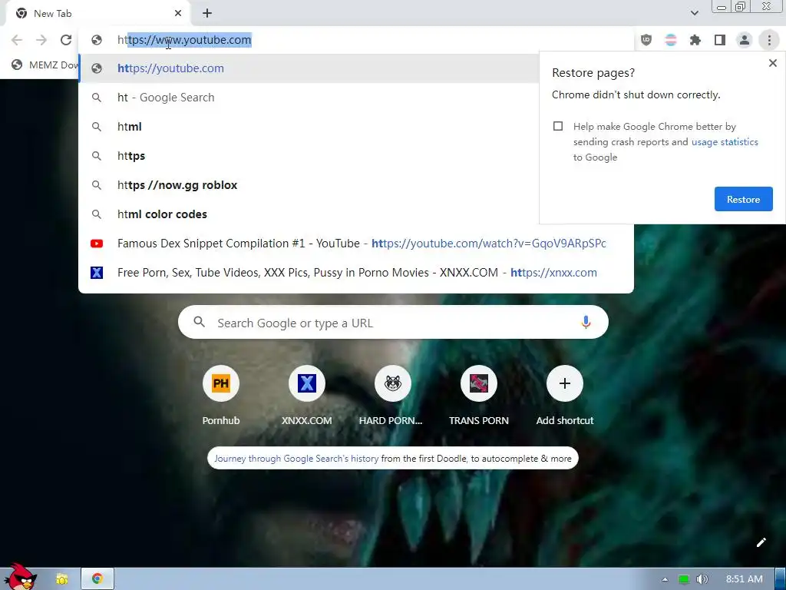Close the New Tab tab
This screenshot has width=786, height=590.
(178, 13)
